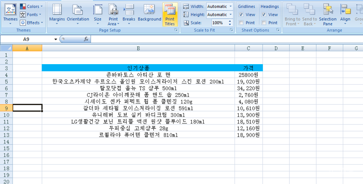The height and width of the screenshot is (184, 363).
Task: Launch the Page Setup dialog
Action: pyautogui.click(x=176, y=30)
